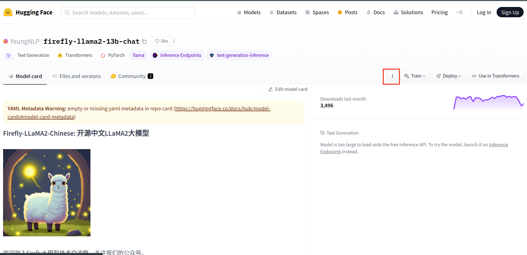Open the firefly-llama2-13b-chat title link
The width and height of the screenshot is (527, 255).
point(91,42)
